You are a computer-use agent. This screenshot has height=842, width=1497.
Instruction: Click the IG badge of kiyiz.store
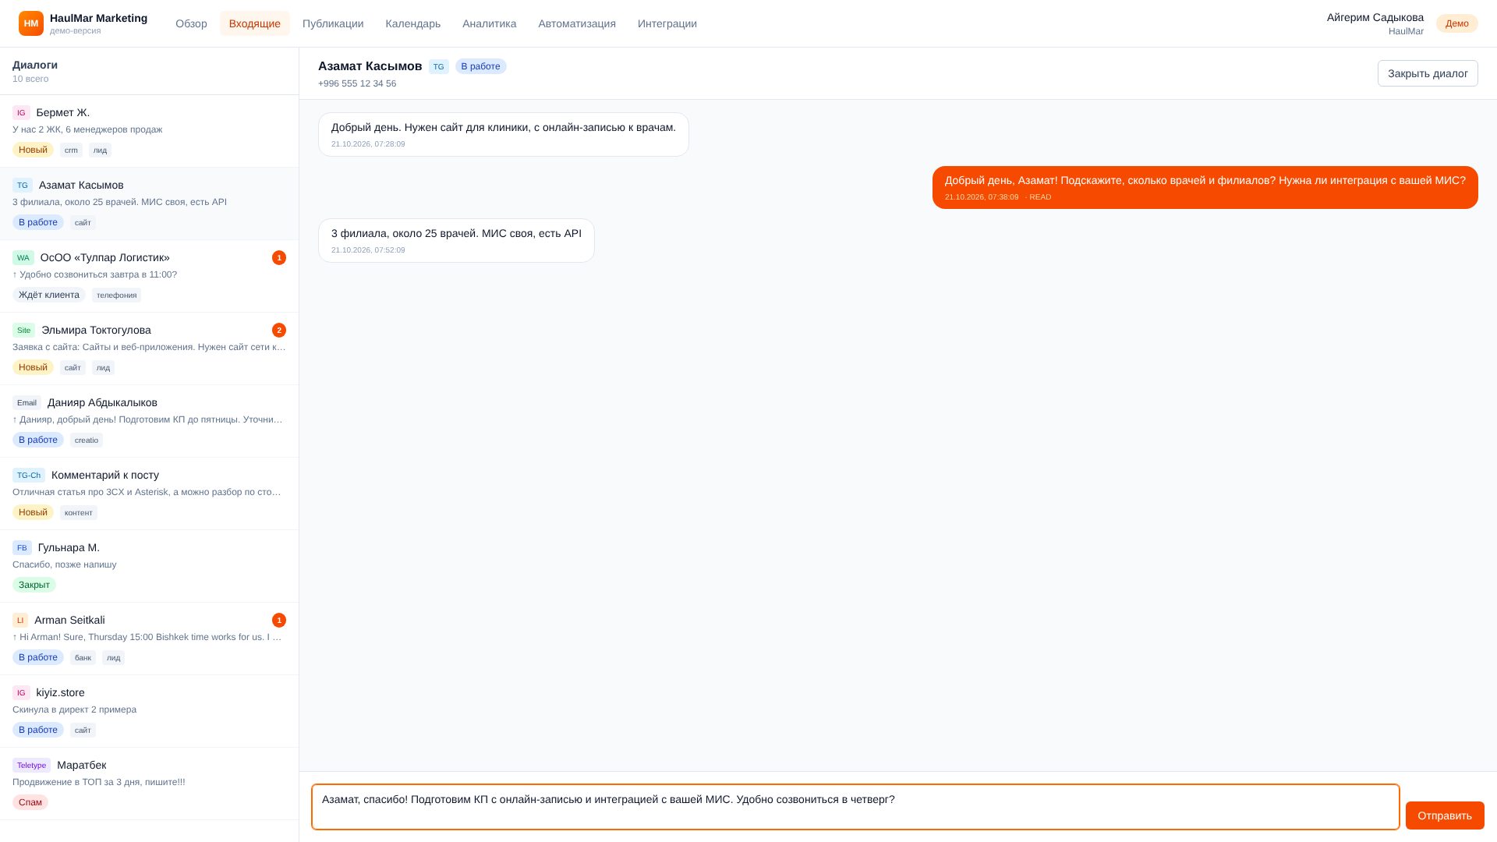[x=21, y=693]
